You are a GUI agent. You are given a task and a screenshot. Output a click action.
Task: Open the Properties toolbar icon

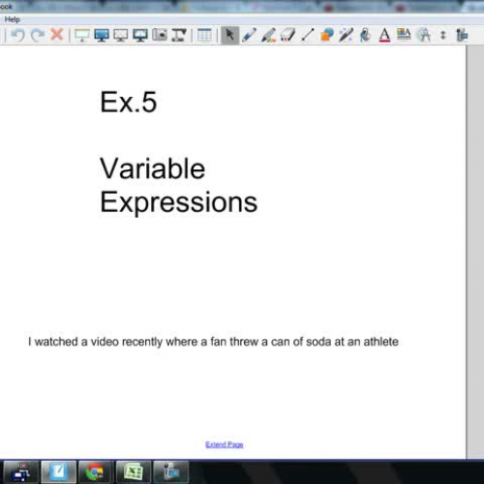(404, 34)
